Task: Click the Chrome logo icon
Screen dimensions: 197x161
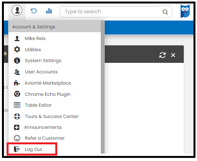Action: [17, 94]
